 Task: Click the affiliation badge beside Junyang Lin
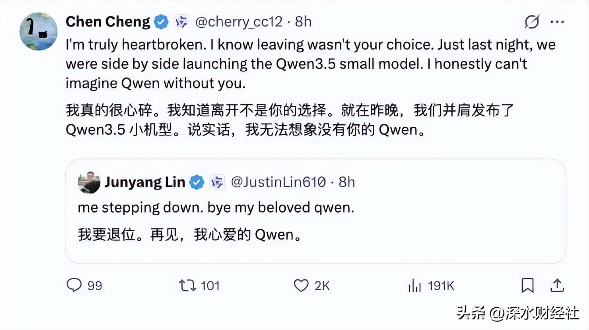pyautogui.click(x=217, y=182)
